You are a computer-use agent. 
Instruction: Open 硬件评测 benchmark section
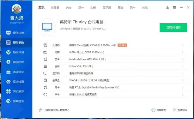17,52
